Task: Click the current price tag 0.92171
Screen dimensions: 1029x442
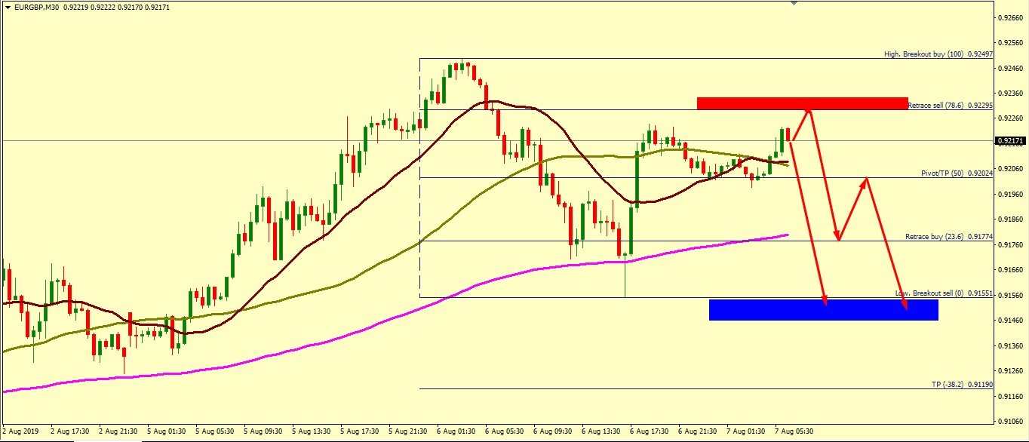Action: [1009, 141]
